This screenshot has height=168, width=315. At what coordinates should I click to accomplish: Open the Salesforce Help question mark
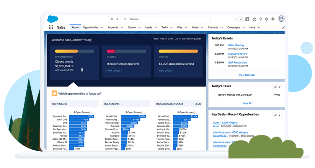click(261, 19)
